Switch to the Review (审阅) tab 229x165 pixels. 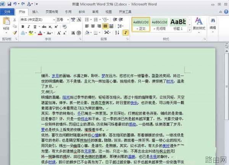95,12
